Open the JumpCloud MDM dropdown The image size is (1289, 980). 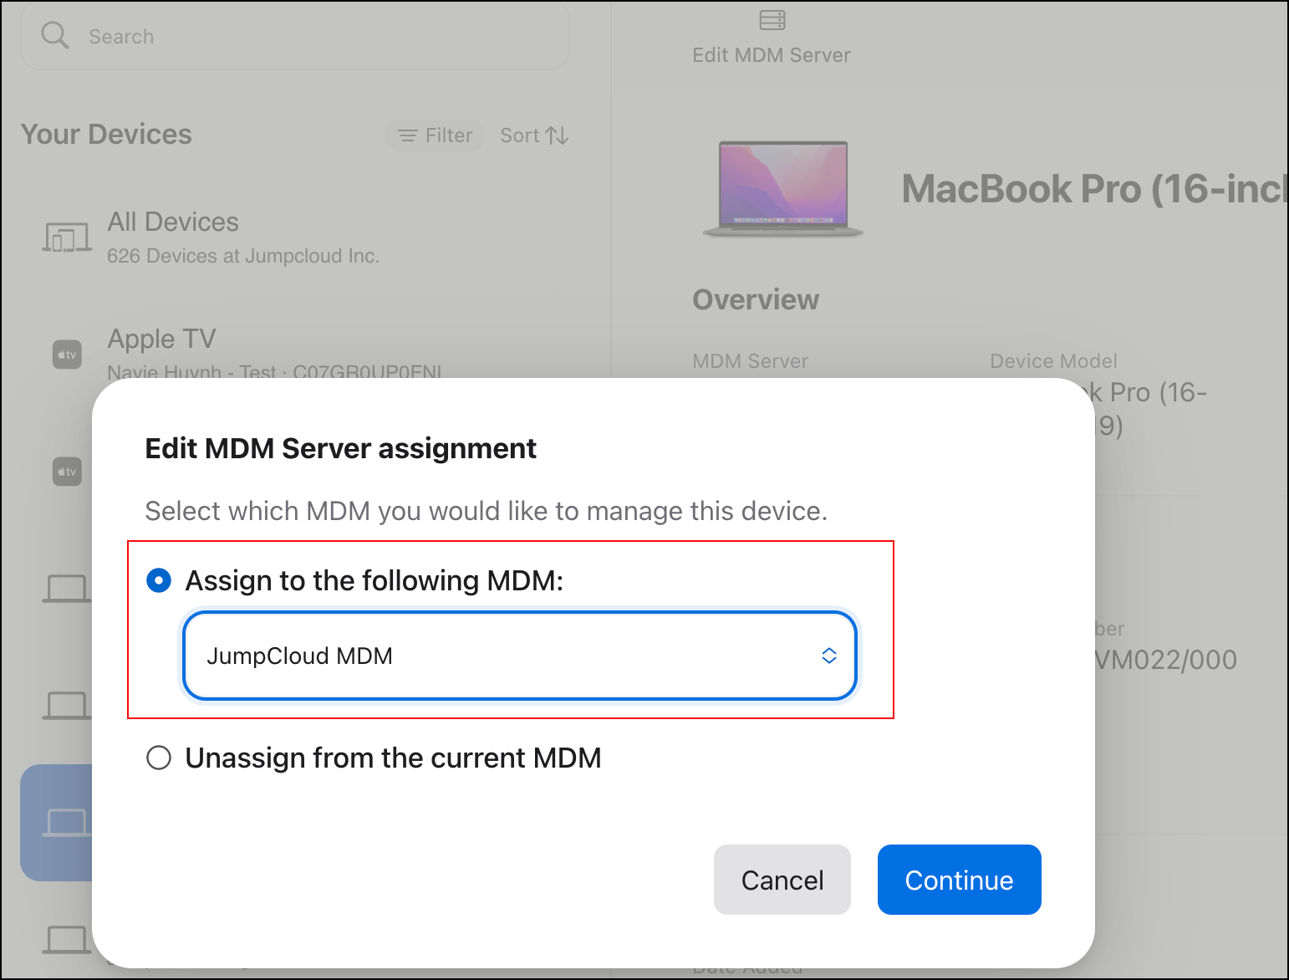(x=519, y=656)
